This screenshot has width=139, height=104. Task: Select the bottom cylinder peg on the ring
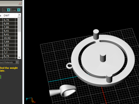pos(109,78)
